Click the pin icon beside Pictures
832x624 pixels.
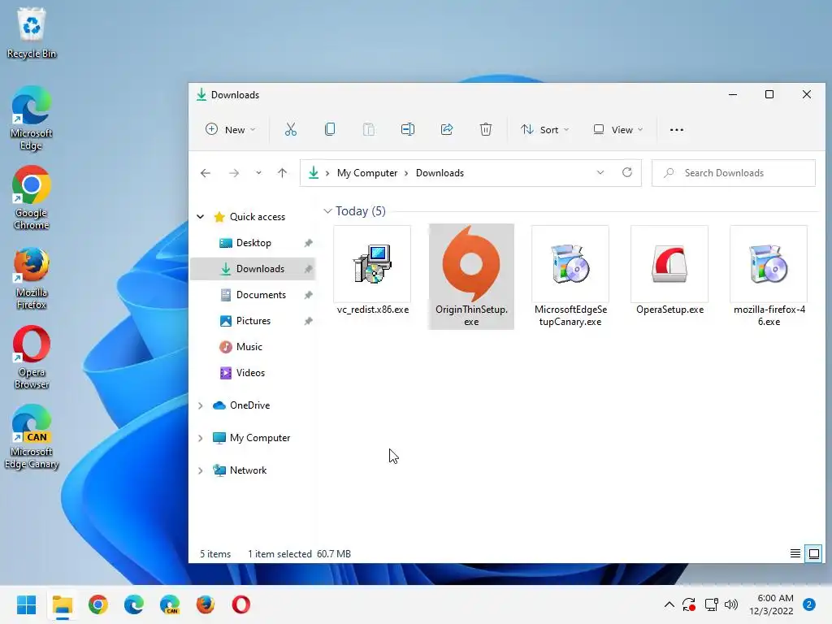[x=308, y=321]
